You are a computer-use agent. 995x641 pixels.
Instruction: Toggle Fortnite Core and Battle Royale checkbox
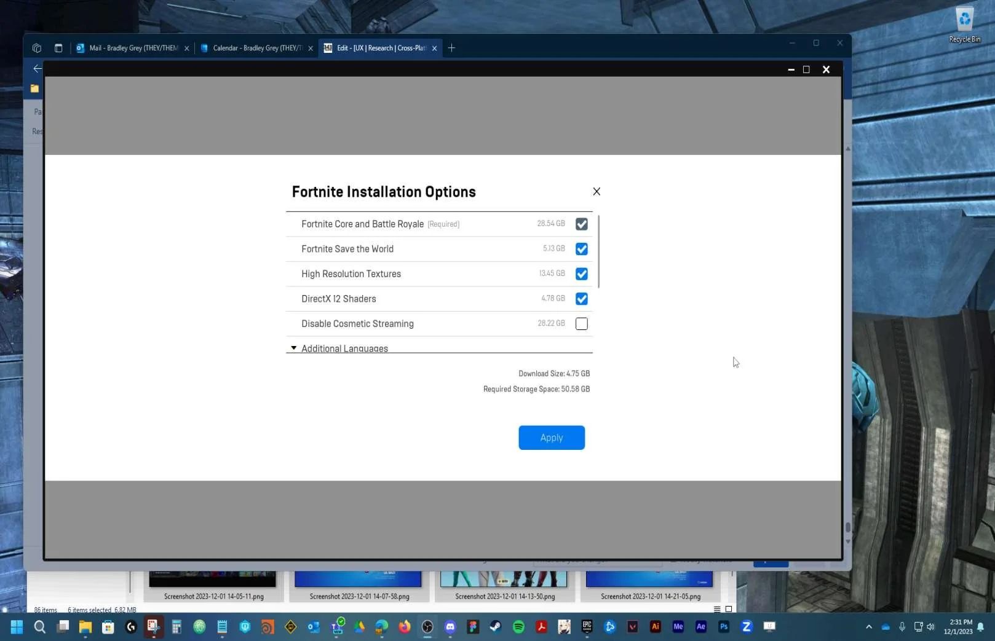click(582, 224)
